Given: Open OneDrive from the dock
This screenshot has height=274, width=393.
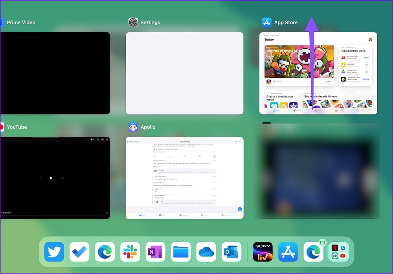Looking at the screenshot, I should tap(206, 252).
